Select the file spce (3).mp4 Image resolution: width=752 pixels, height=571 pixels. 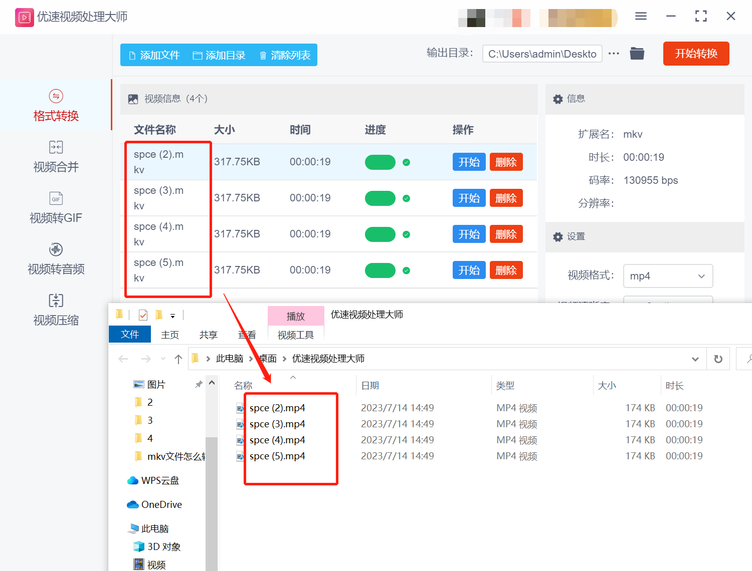click(x=277, y=424)
